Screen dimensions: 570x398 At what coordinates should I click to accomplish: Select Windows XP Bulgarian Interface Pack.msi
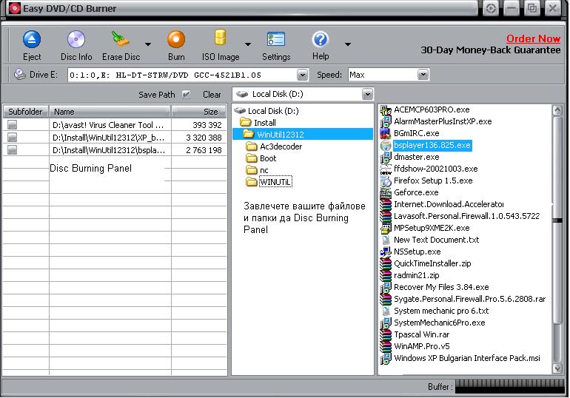coord(467,358)
